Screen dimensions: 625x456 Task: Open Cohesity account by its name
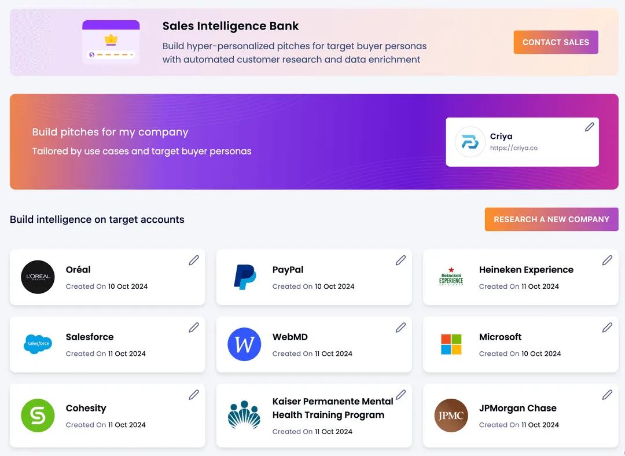(x=86, y=408)
